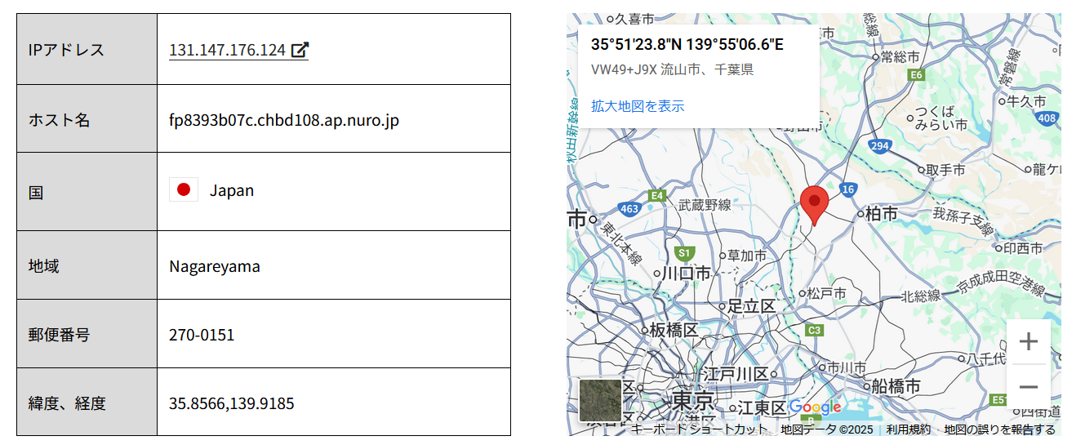
Task: Click 地図データ ©2025 text
Action: (x=826, y=429)
